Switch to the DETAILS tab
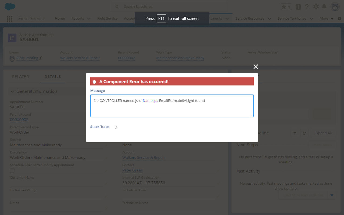The width and height of the screenshot is (344, 215). click(x=53, y=77)
